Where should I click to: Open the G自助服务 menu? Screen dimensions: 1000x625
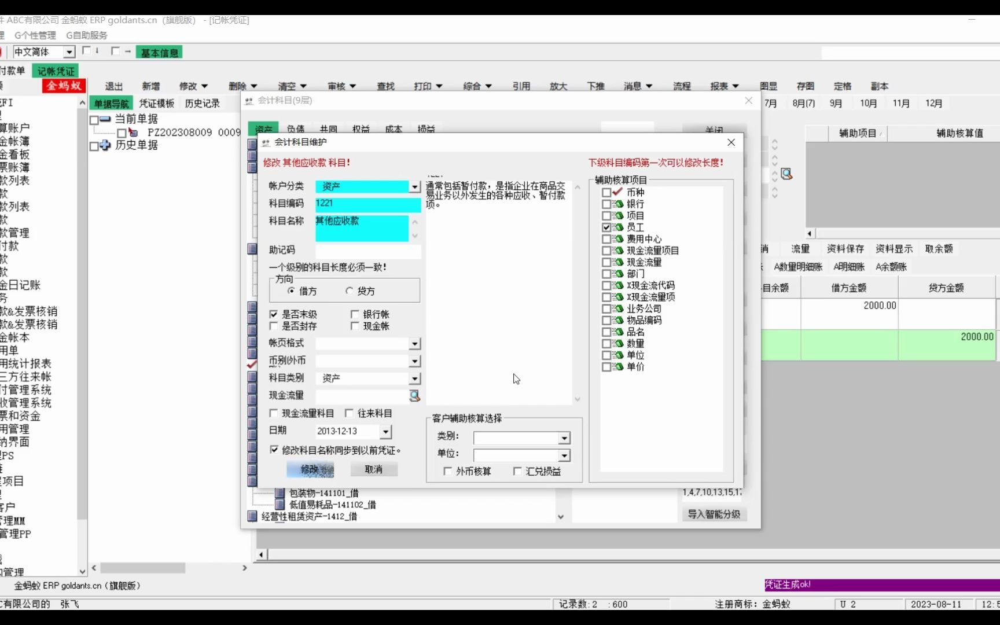coord(85,35)
